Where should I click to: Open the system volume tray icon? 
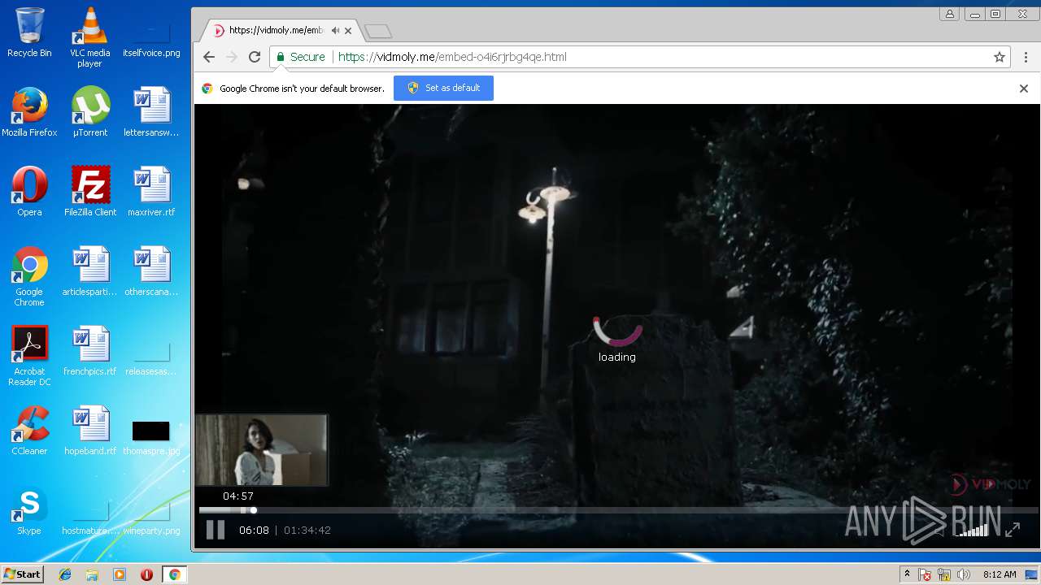[964, 574]
